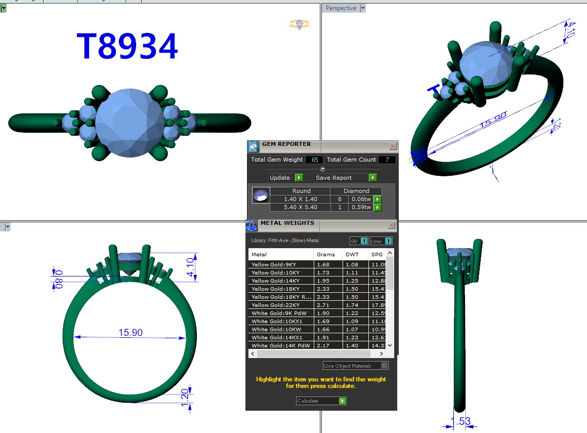Open the Perspective viewport dropdown arrow
This screenshot has width=587, height=433.
(x=363, y=8)
